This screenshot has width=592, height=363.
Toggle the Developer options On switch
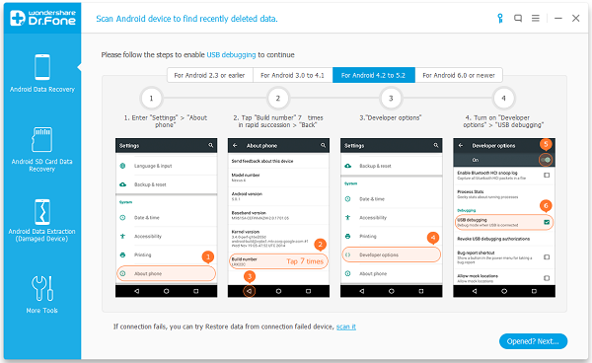pos(546,160)
